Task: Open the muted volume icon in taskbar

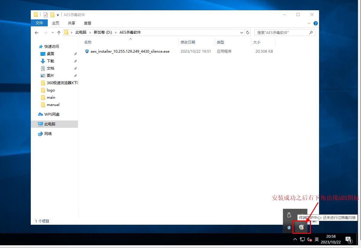Action: coord(309,240)
